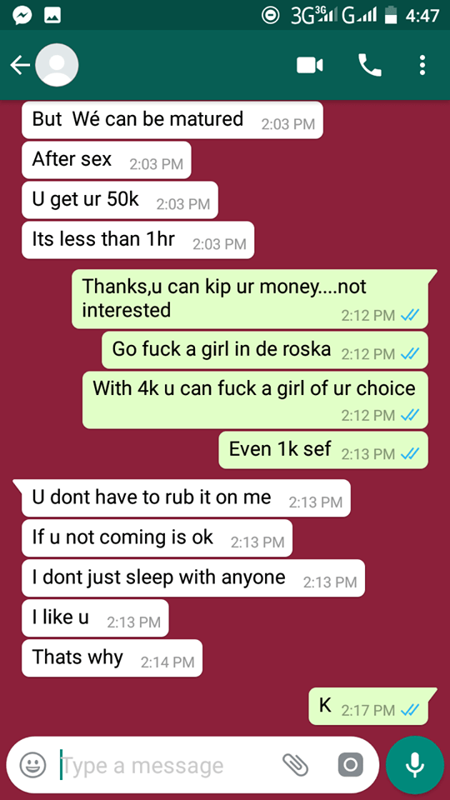Tap the 'Thats why' received message

tap(112, 658)
